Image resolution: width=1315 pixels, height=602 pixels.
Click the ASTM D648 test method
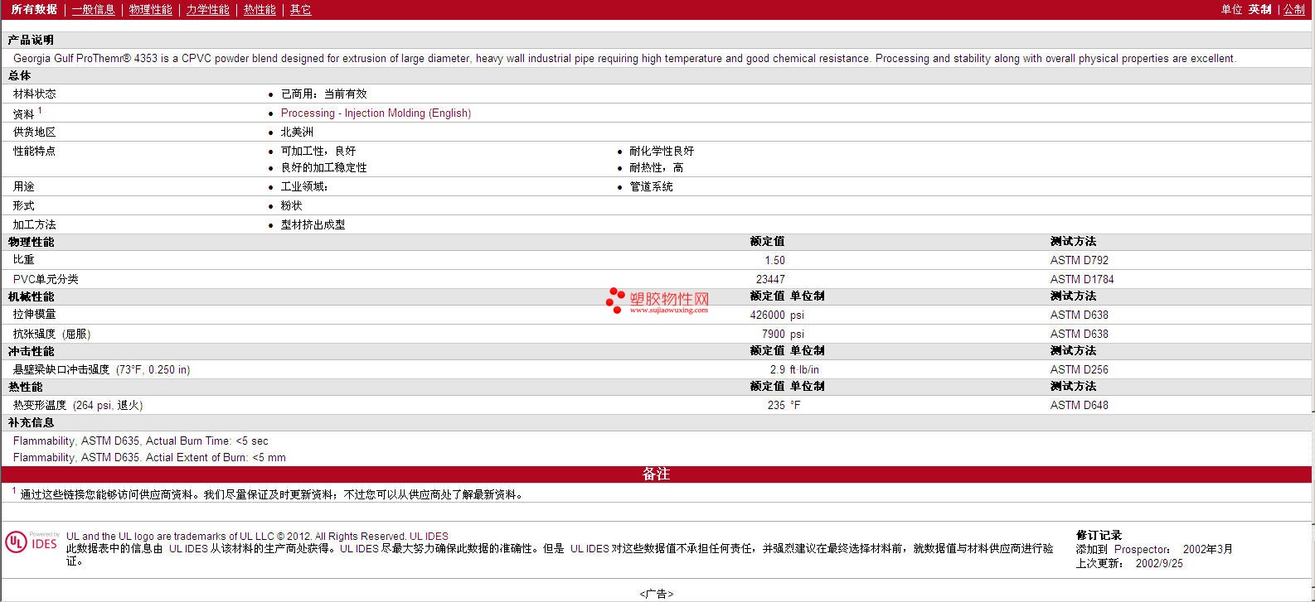(1079, 406)
